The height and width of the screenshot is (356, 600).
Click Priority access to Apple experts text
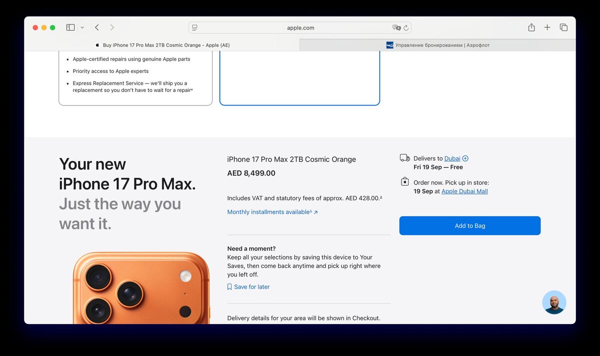110,71
